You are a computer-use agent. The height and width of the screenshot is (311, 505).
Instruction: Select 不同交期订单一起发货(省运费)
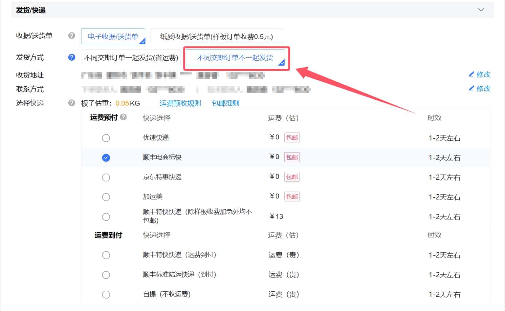130,57
